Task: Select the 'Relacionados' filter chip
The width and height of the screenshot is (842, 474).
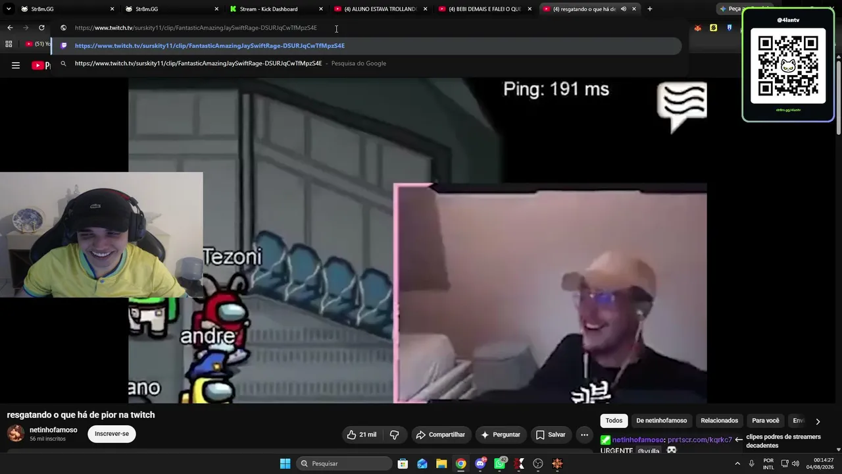Action: 719,421
